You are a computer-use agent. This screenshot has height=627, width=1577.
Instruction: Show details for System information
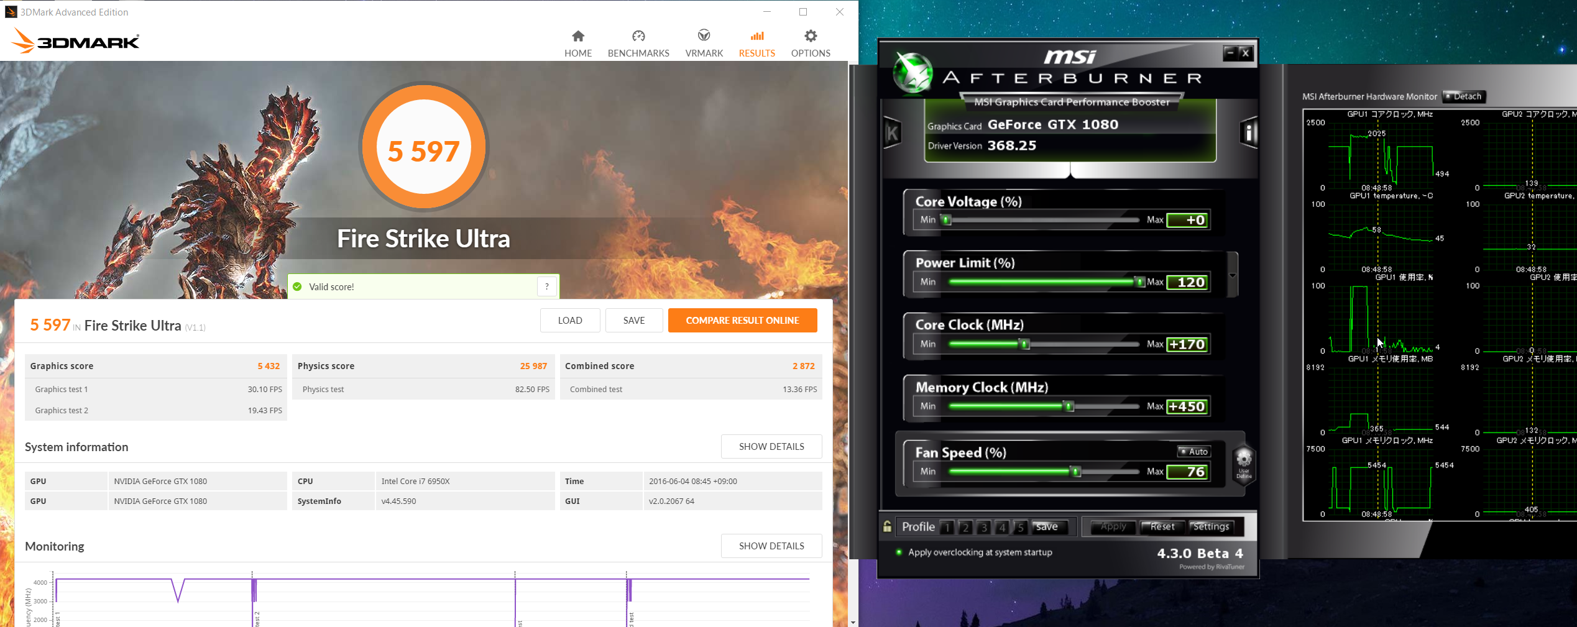click(x=771, y=447)
